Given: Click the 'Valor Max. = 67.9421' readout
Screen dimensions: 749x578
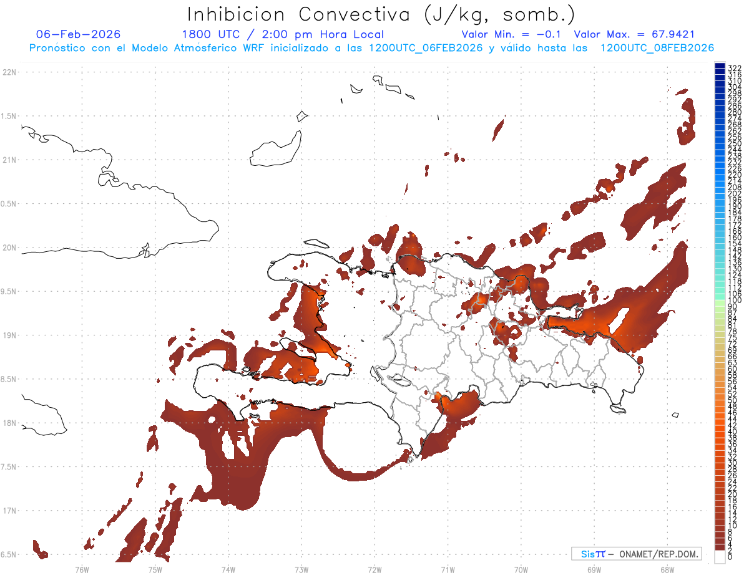Looking at the screenshot, I should click(x=634, y=34).
